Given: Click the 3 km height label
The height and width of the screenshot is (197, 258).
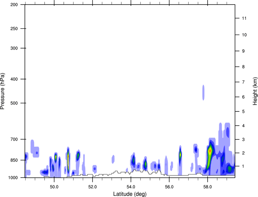Looking at the screenshot, I should point(243,139).
